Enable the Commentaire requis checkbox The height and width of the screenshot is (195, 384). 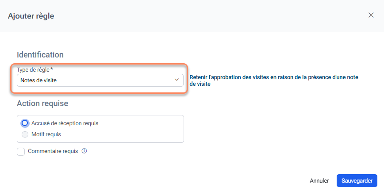point(21,151)
